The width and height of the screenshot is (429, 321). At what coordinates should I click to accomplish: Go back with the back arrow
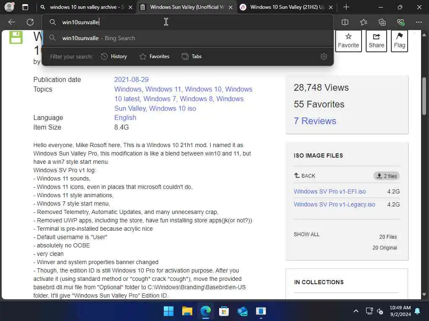coord(12,22)
